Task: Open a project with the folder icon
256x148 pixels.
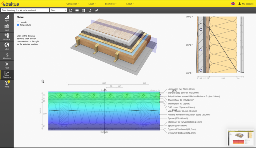Action: click(x=77, y=10)
